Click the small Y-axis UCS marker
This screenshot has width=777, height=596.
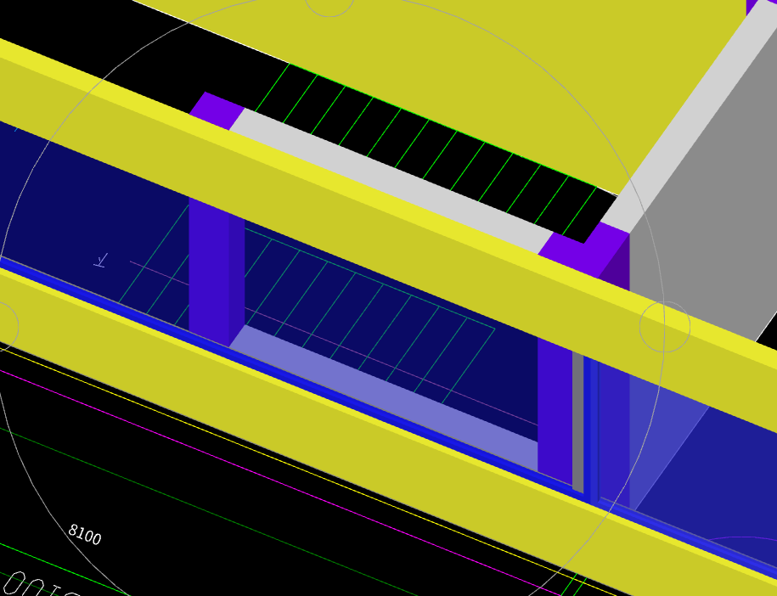(x=102, y=261)
